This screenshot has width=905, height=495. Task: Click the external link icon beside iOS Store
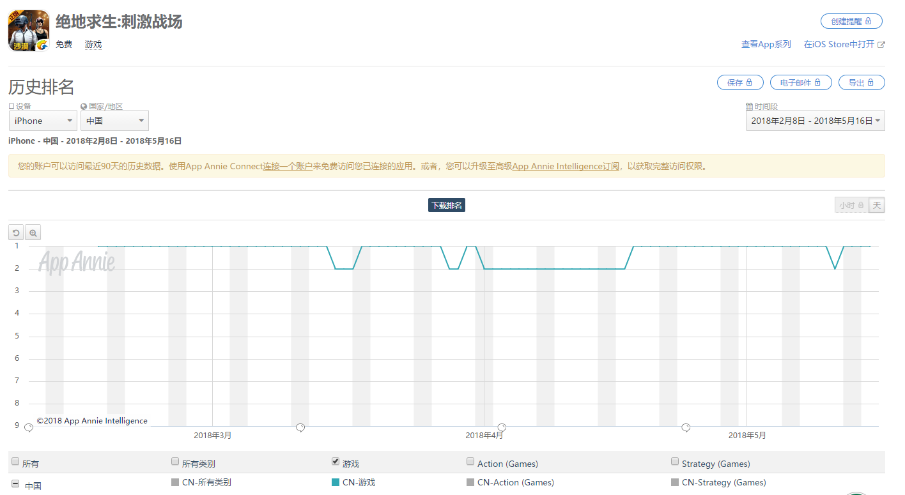point(881,45)
